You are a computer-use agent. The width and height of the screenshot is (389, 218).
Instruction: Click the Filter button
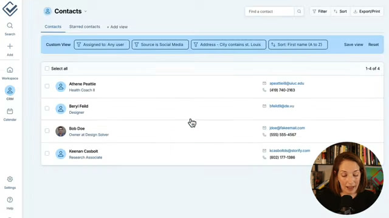point(320,12)
